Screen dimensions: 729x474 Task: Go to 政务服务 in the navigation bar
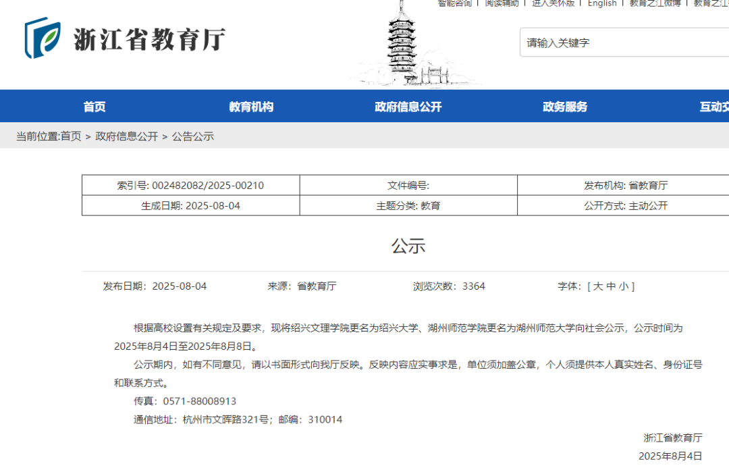point(565,107)
